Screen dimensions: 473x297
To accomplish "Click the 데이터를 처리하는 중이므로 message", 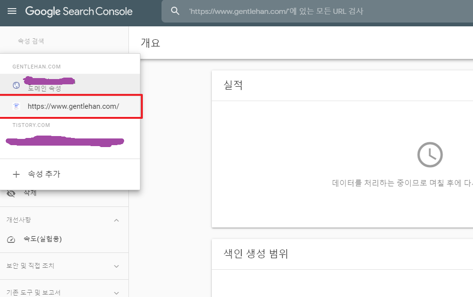I will coord(403,183).
